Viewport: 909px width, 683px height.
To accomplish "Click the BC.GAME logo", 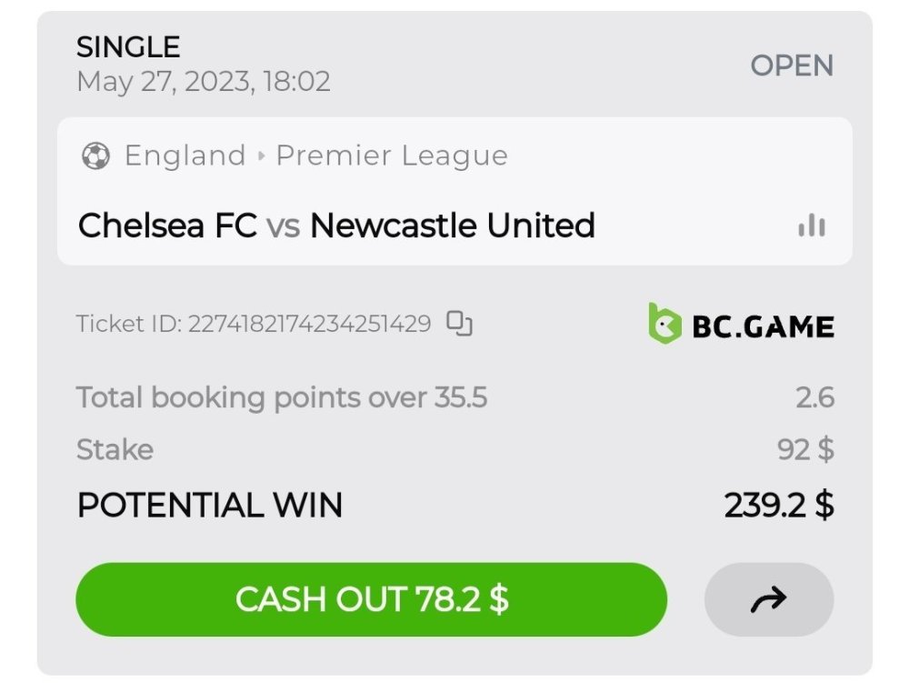I will (741, 325).
